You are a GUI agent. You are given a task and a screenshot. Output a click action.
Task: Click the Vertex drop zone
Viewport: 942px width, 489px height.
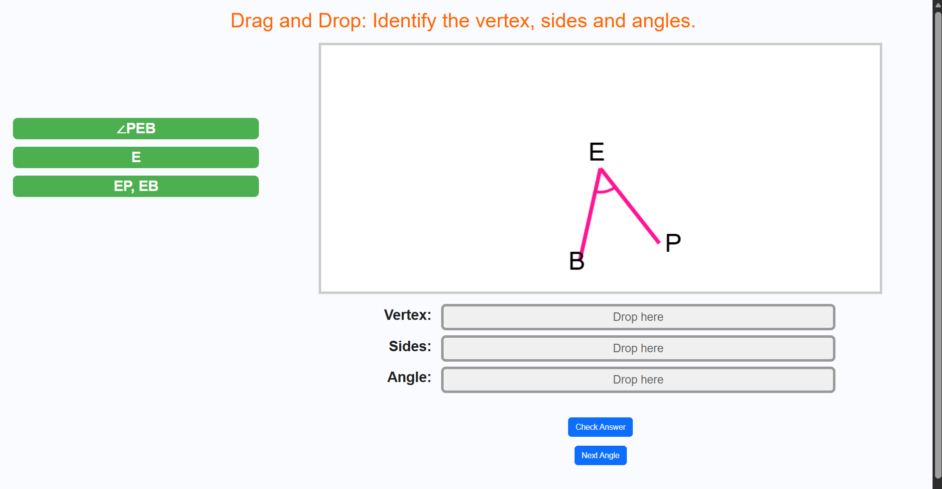pyautogui.click(x=638, y=317)
